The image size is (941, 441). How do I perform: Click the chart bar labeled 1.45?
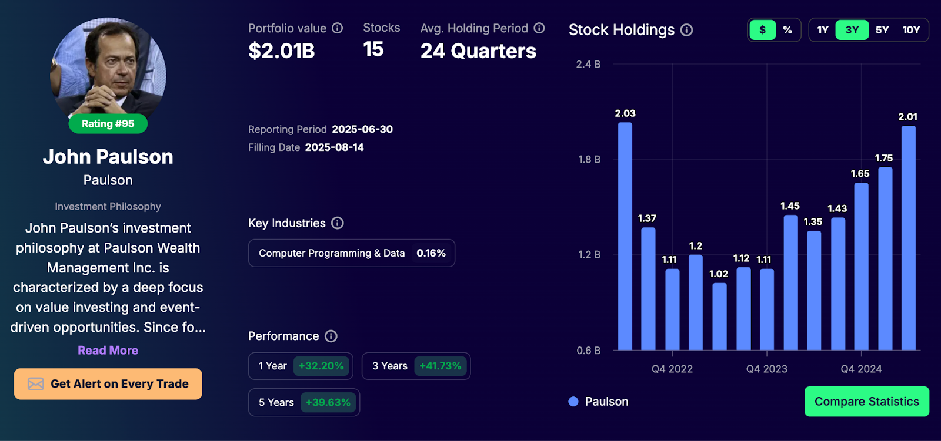(791, 282)
